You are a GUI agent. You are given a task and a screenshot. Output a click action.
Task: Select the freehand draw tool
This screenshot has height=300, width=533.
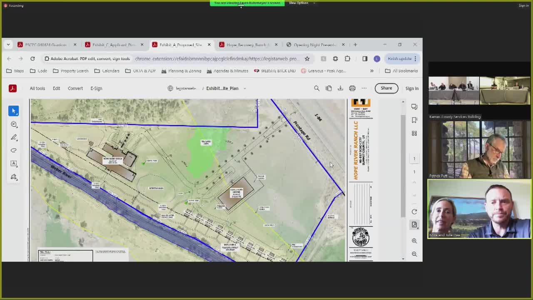pos(14,150)
